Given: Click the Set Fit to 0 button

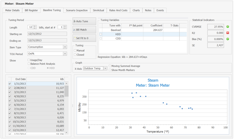Looking at the screenshot, I should [x=84, y=38].
